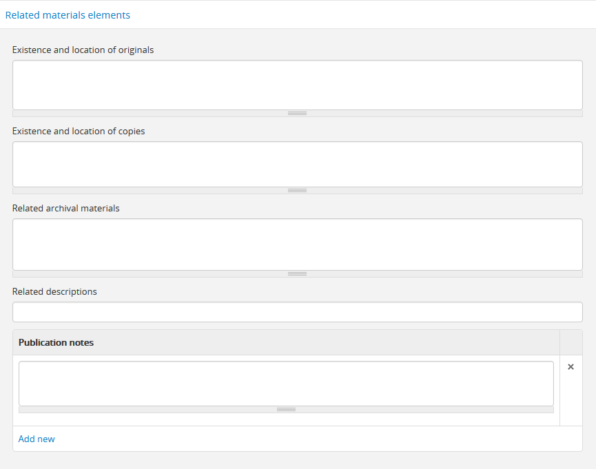Click blank header cell above remove icon
Image resolution: width=596 pixels, height=469 pixels.
tap(571, 342)
